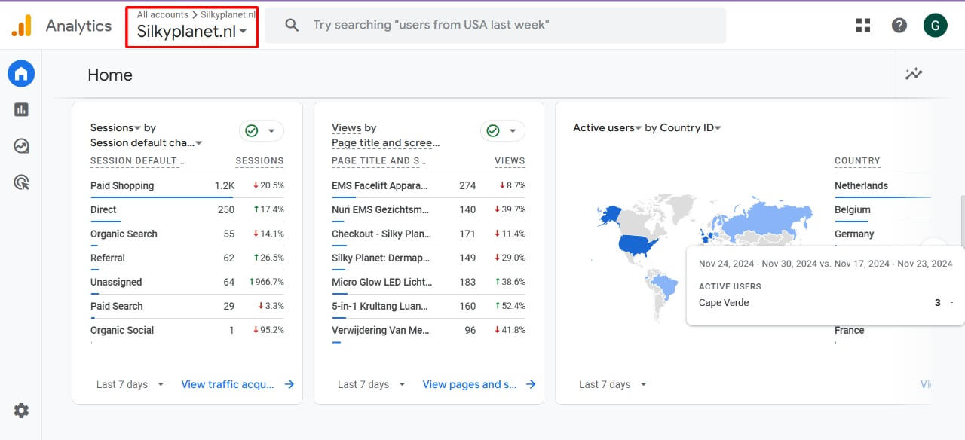Open the Home icon in sidebar
The height and width of the screenshot is (440, 965).
click(x=21, y=74)
